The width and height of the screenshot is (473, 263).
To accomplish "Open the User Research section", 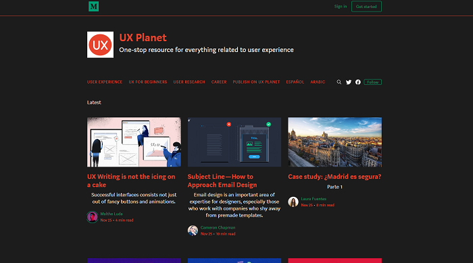I will tap(189, 82).
